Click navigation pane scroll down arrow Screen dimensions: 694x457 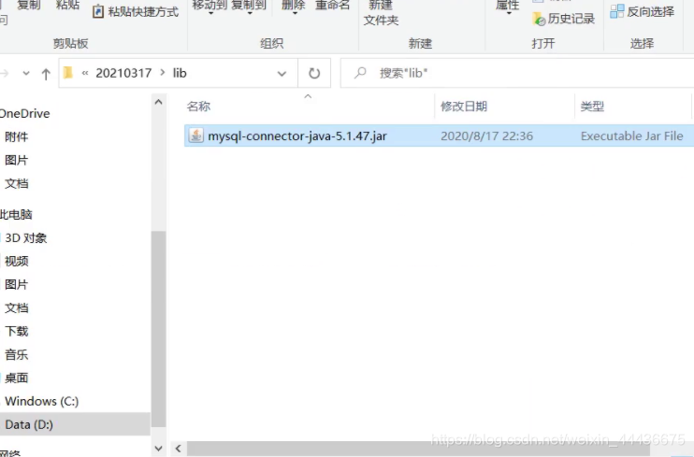pos(158,449)
